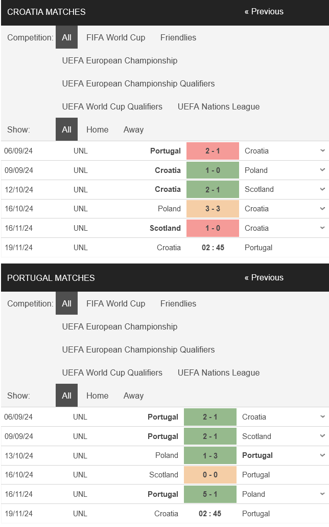This screenshot has width=329, height=527.
Task: Expand Portugal 2-1 Croatia match in Croatia table
Action: point(322,150)
